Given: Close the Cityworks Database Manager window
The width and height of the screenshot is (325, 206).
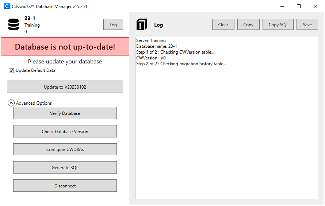Looking at the screenshot, I should pos(316,6).
